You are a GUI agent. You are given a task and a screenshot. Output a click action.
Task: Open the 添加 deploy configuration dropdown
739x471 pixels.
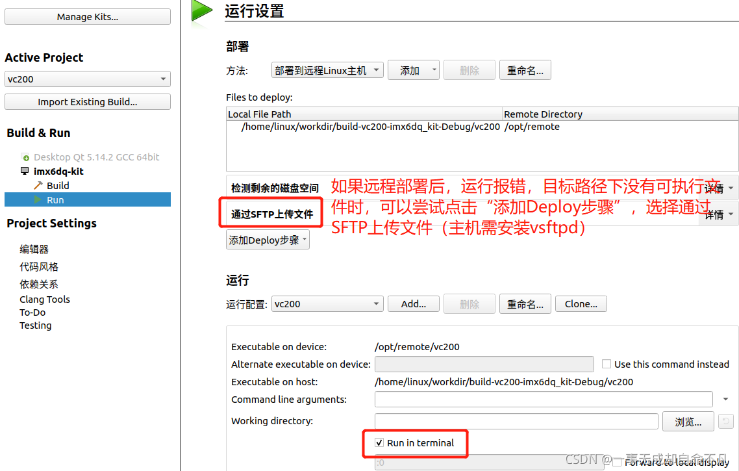[x=413, y=70]
